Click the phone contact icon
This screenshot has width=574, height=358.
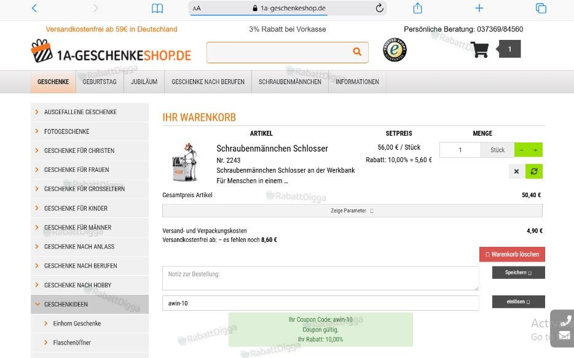(x=565, y=321)
